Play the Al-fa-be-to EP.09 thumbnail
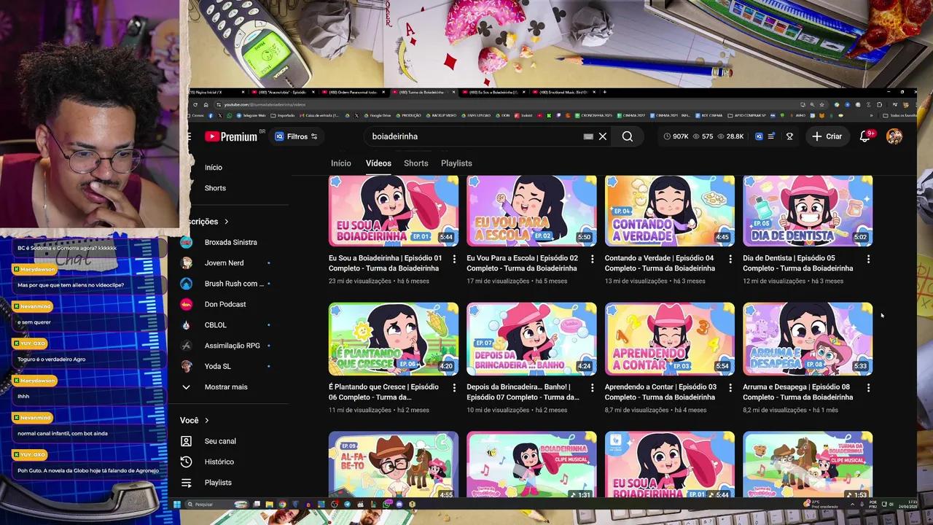 tap(394, 465)
